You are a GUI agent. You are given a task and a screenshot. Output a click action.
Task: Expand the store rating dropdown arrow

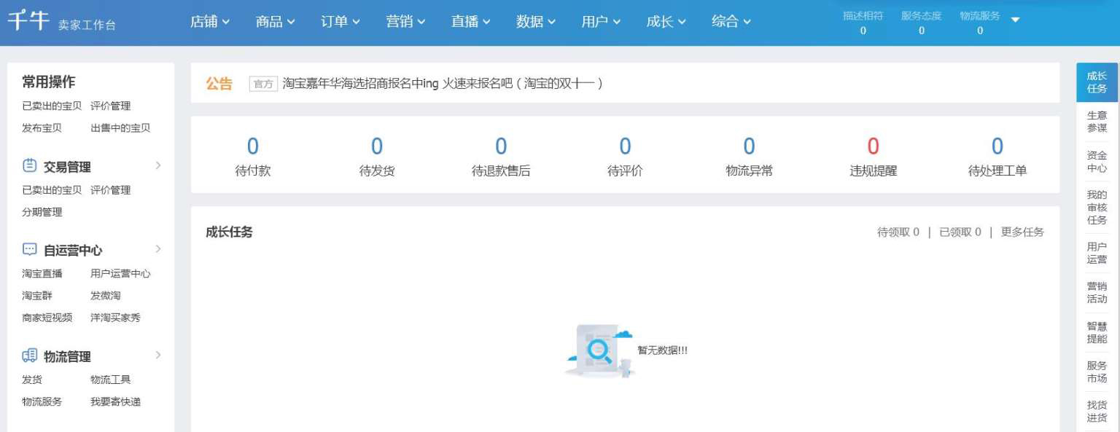(x=1016, y=20)
